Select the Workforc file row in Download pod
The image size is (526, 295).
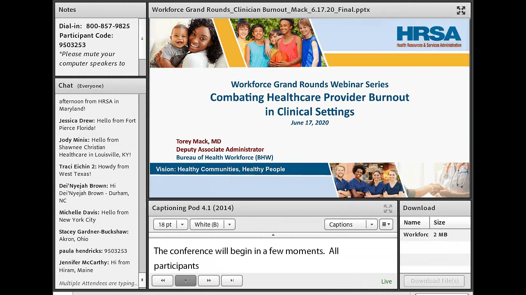(x=435, y=235)
